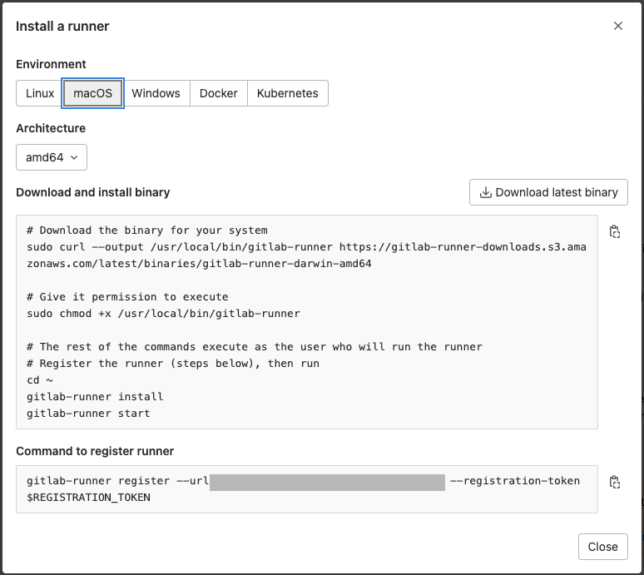Copy the register runner command
The width and height of the screenshot is (644, 575).
tap(614, 482)
